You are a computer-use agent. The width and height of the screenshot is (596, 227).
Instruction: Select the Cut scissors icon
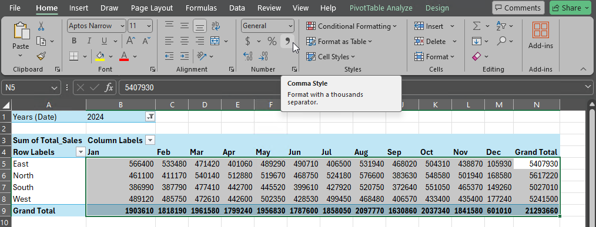41,26
